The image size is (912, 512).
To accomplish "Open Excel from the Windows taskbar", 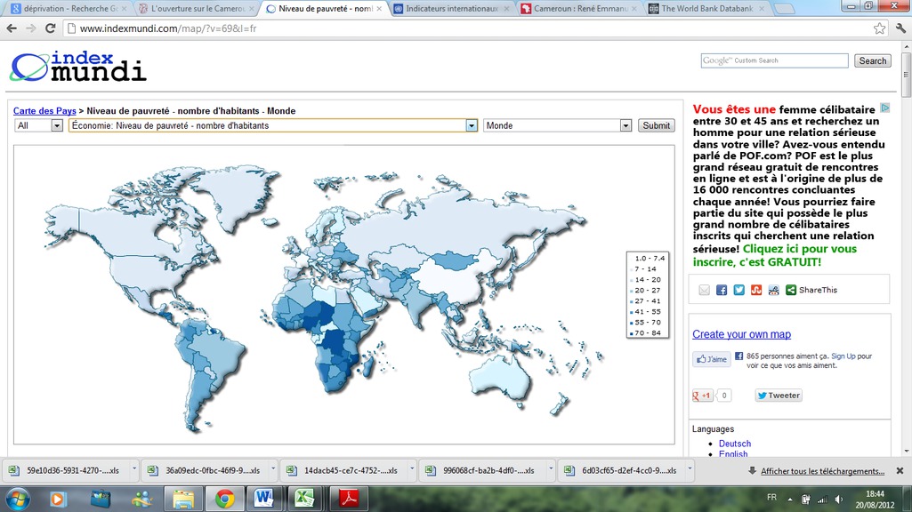I will [306, 499].
